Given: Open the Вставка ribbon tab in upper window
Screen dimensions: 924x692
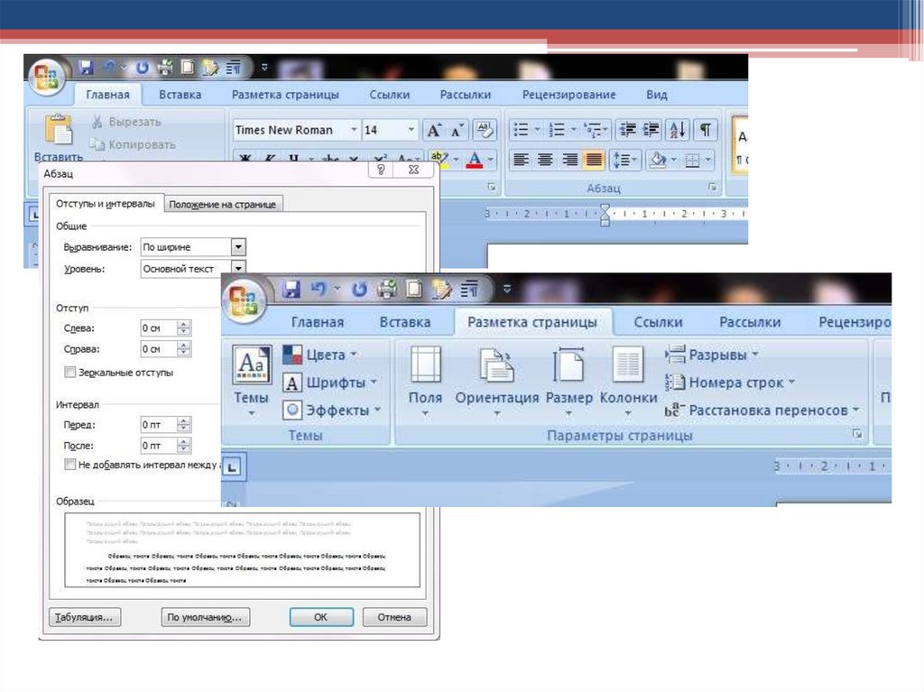Looking at the screenshot, I should [180, 95].
